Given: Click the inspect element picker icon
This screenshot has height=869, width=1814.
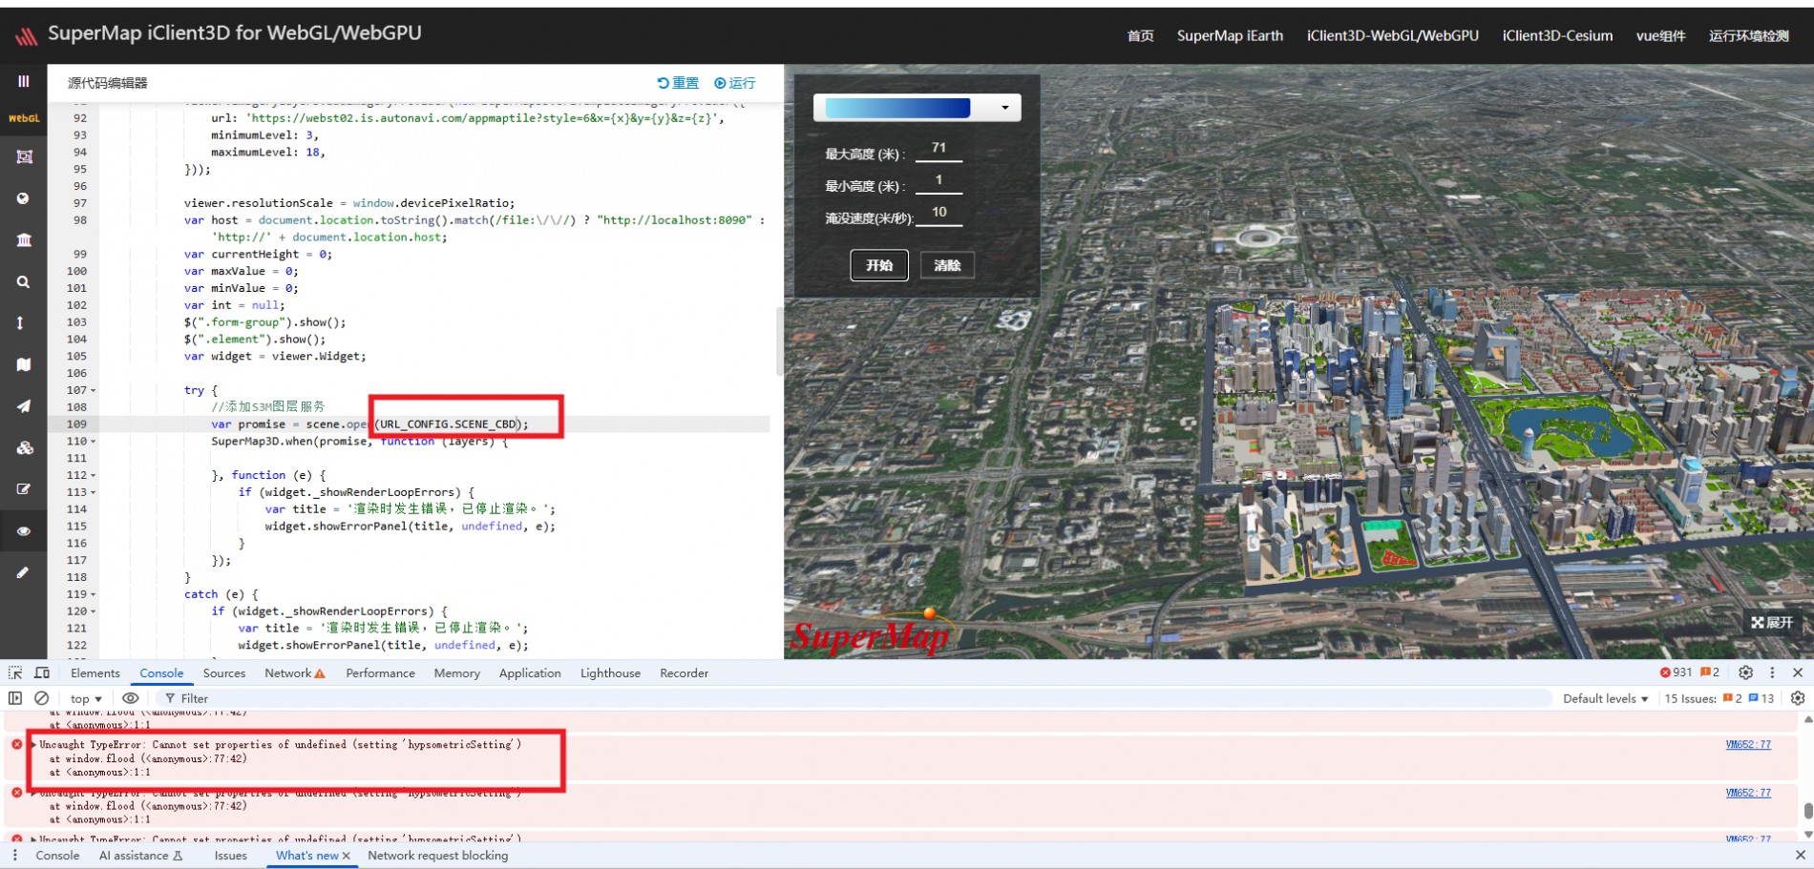Looking at the screenshot, I should coord(15,672).
